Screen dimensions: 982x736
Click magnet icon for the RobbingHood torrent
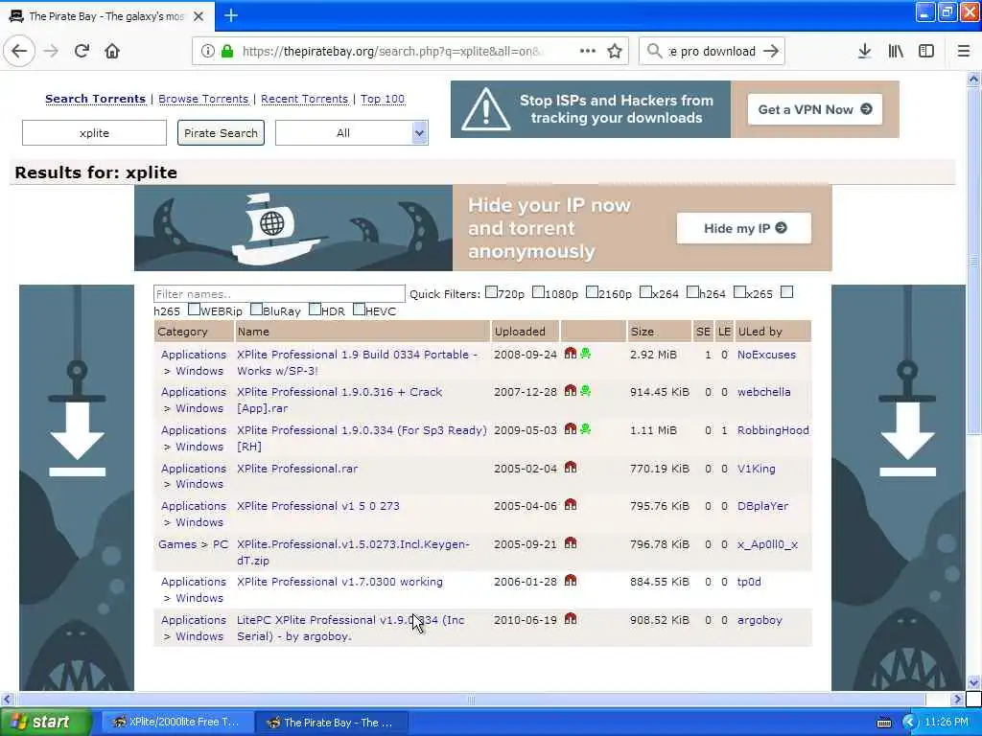570,429
